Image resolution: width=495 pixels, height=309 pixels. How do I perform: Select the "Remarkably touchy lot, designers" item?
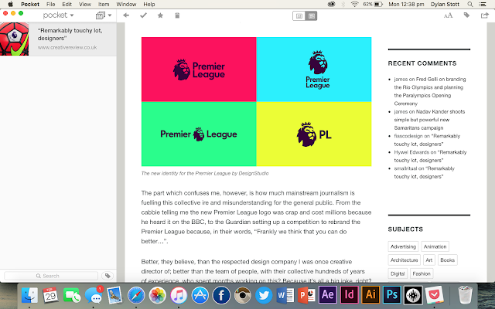coord(58,39)
